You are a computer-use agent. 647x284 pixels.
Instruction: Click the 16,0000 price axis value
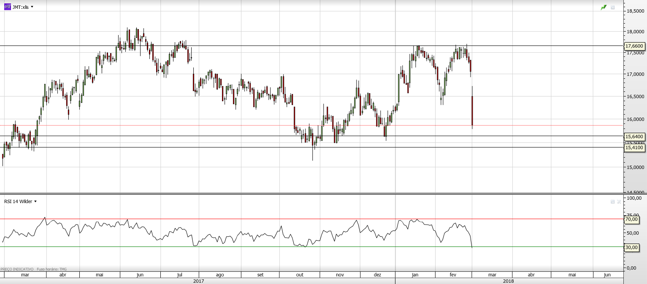pos(636,119)
